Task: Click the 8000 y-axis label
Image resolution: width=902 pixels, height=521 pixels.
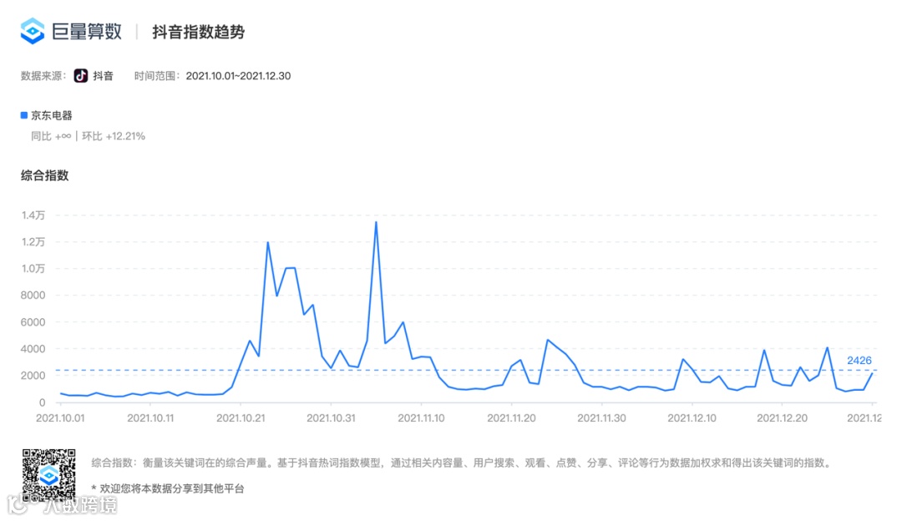Action: tap(33, 295)
